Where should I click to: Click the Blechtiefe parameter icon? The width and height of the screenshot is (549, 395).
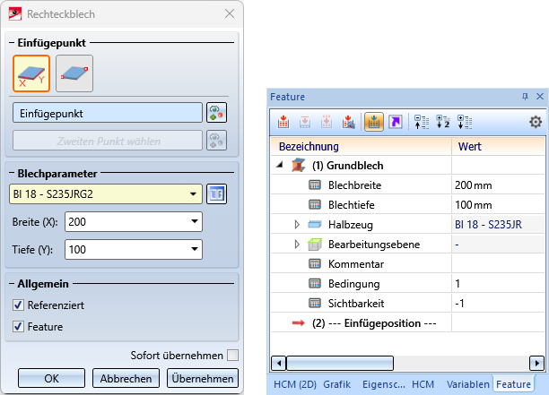[x=314, y=204]
